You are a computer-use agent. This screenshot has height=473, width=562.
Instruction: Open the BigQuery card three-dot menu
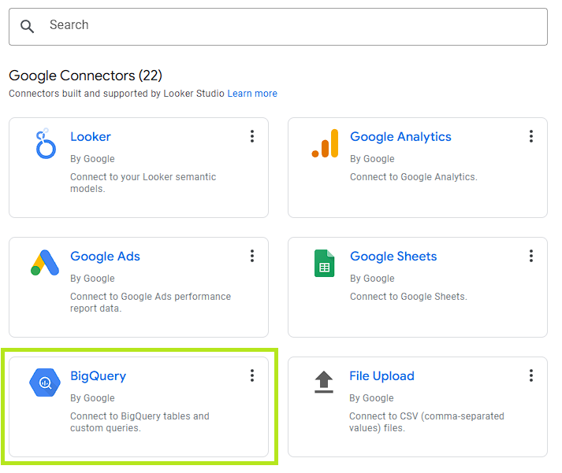click(252, 375)
